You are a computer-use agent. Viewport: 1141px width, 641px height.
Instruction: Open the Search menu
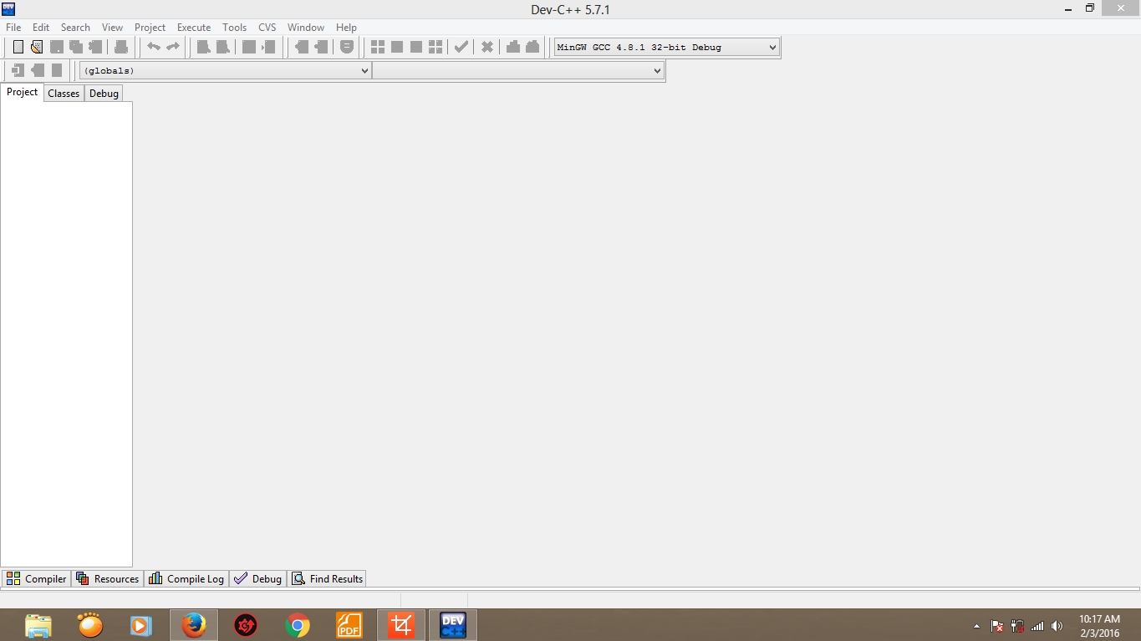point(75,28)
